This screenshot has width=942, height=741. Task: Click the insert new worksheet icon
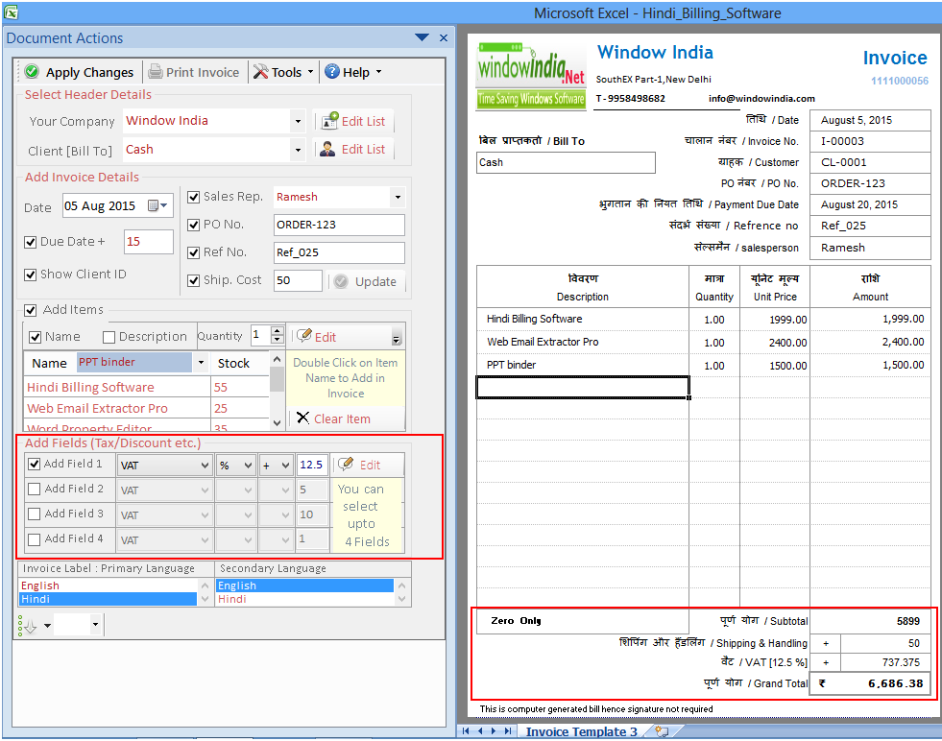tap(662, 731)
